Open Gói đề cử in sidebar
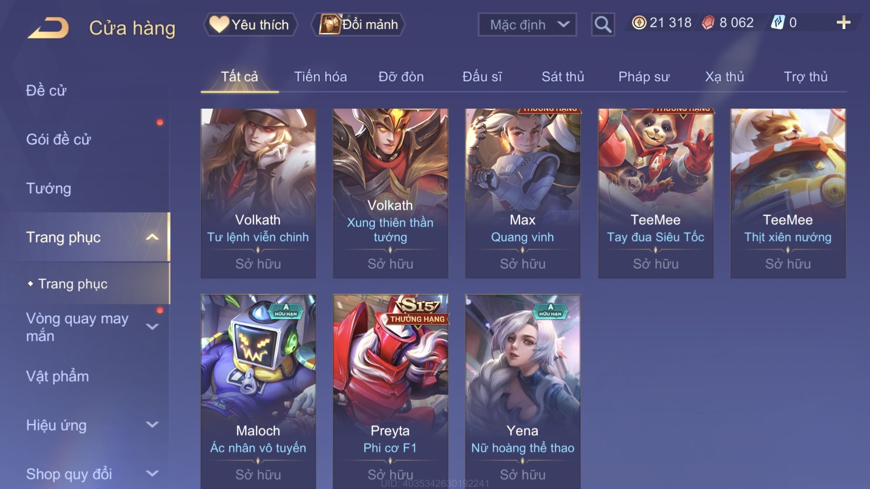The width and height of the screenshot is (870, 489). [x=58, y=139]
